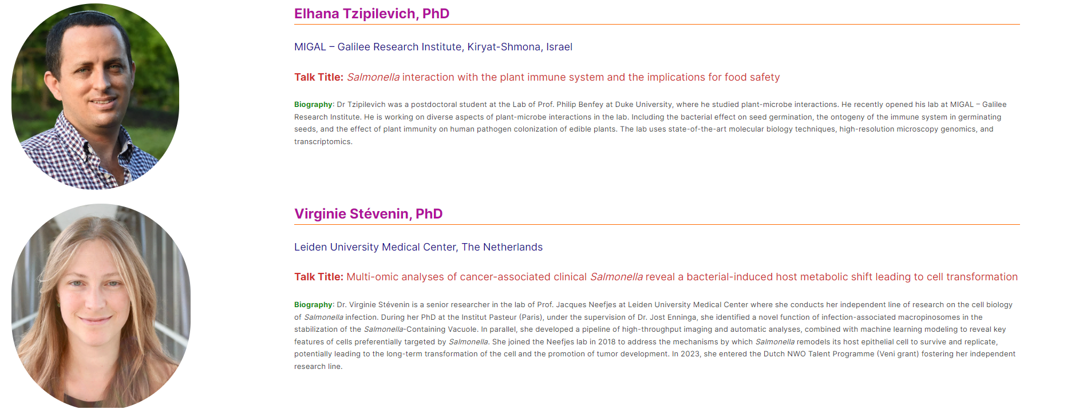Click the Salmonella plant immune system talk title
Screen dimensions: 1091x409
click(563, 77)
